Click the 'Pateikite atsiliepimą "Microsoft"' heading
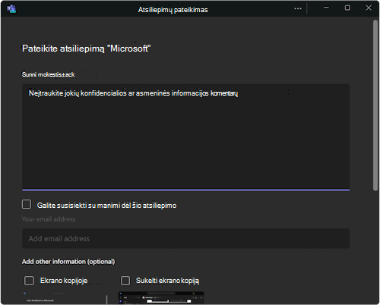 tap(86, 49)
